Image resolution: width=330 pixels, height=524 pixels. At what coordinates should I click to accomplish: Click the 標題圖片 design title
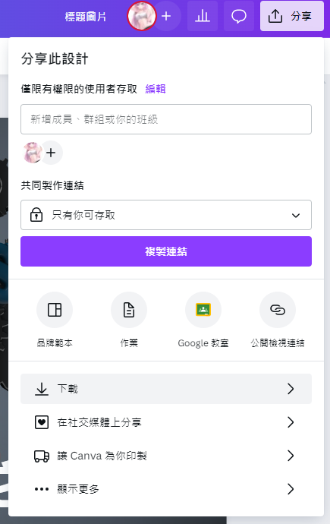tap(86, 17)
